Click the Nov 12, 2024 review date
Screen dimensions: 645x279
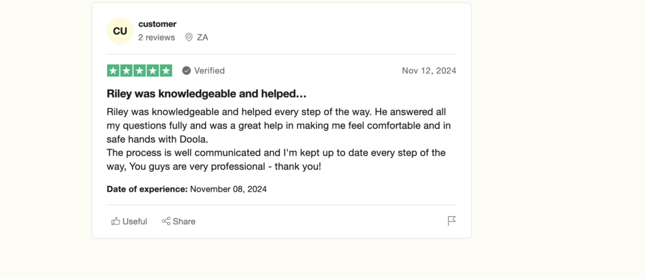tap(429, 70)
